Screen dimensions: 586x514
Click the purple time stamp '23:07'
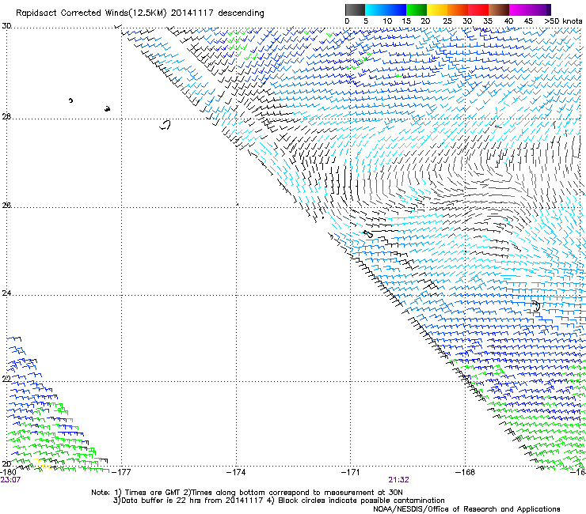coord(10,480)
